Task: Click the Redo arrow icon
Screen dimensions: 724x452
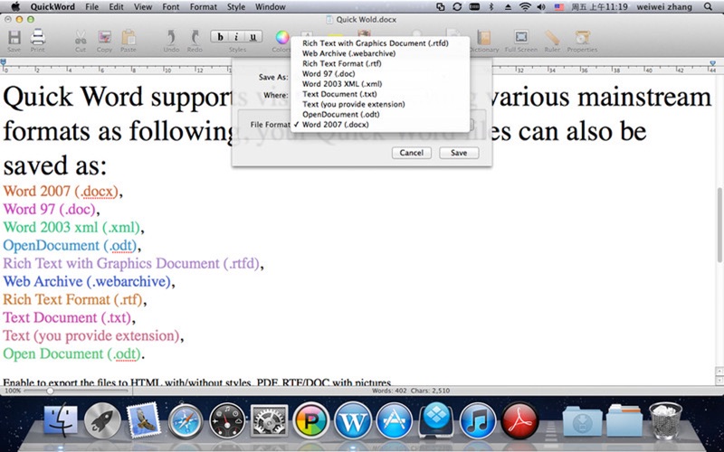Action: [x=195, y=38]
